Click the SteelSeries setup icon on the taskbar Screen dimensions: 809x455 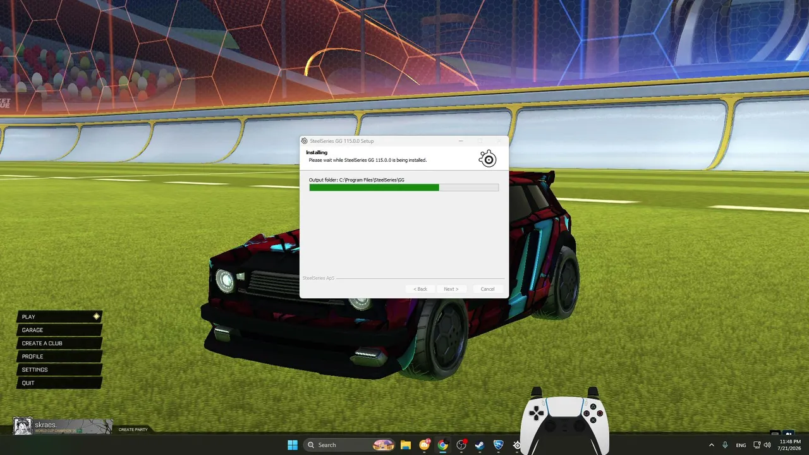[517, 445]
